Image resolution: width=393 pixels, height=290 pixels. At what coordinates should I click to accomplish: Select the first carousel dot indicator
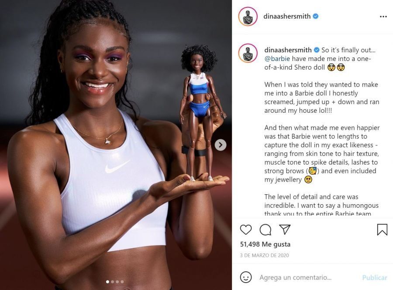(x=107, y=282)
